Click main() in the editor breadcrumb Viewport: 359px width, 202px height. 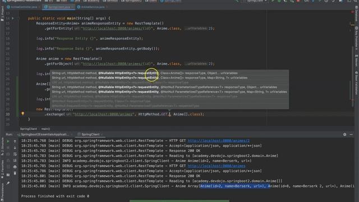point(45,129)
